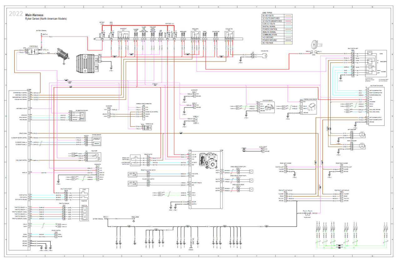
Task: Click the "Main Harness" title
Action: pos(34,15)
